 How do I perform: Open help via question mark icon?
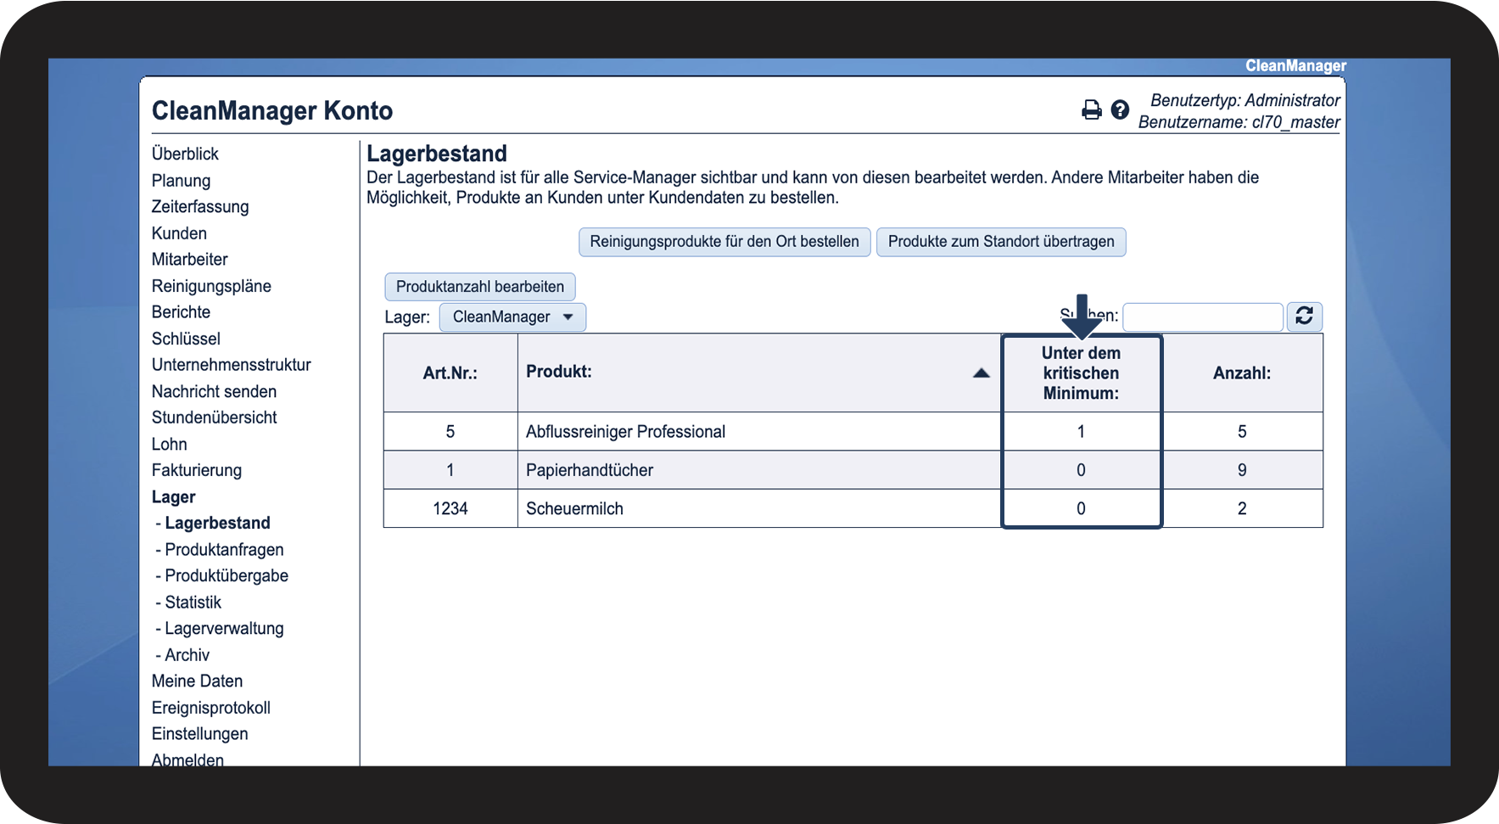tap(1120, 110)
